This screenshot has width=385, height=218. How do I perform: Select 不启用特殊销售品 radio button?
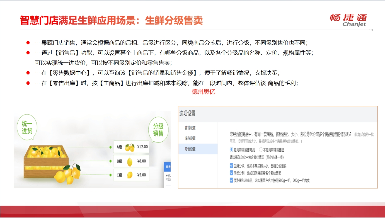tap(261, 150)
